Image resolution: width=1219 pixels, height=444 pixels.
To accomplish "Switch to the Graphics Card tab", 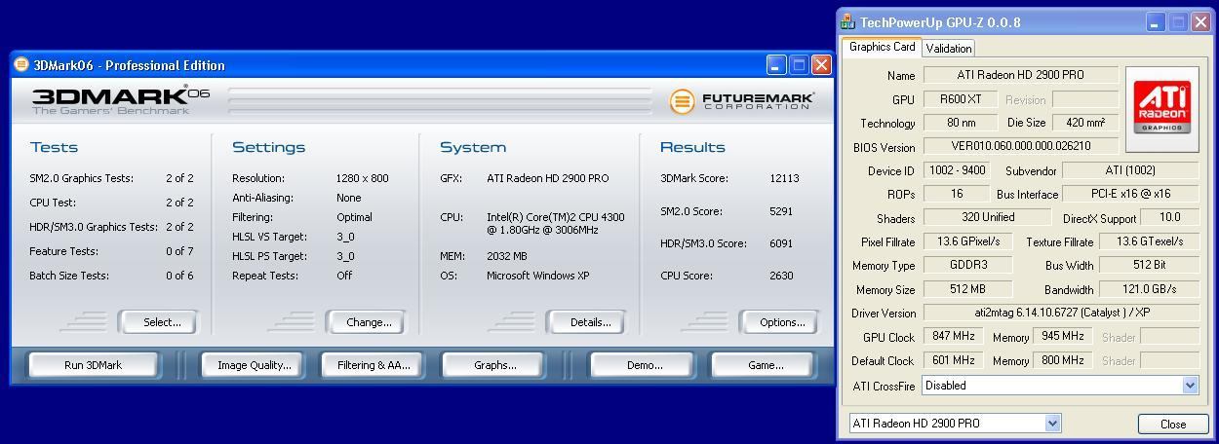I will coord(882,47).
